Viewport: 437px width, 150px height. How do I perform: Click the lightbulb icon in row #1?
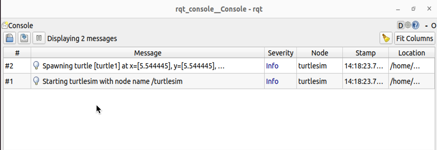(x=36, y=81)
